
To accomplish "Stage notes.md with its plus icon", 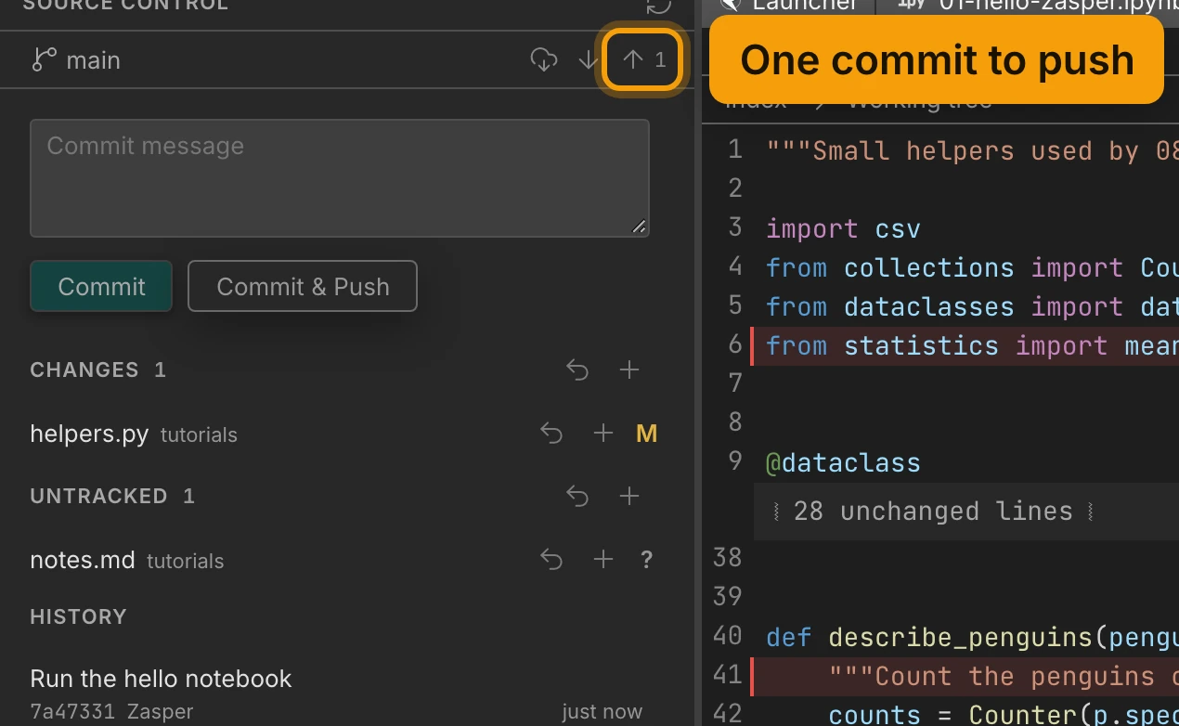I will [603, 560].
